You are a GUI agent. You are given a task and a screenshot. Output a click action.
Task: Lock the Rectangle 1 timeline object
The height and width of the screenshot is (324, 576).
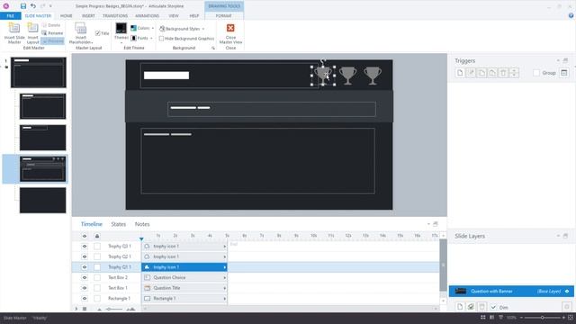coord(97,299)
